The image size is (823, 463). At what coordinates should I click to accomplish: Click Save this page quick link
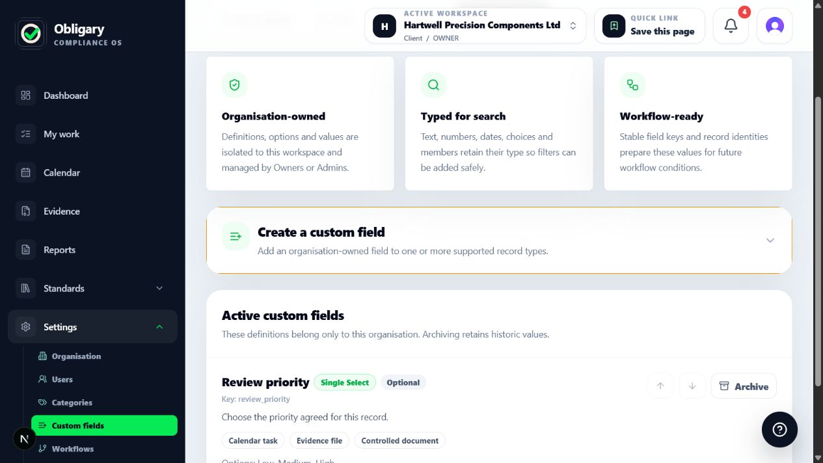[662, 31]
